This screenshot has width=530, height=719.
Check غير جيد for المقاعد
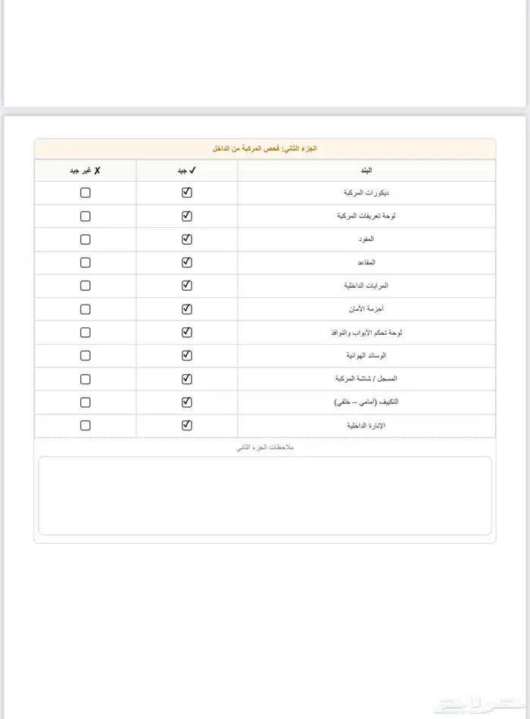pos(85,262)
